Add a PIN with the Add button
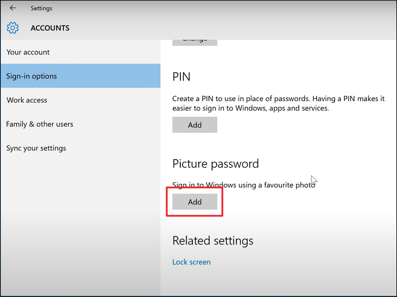This screenshot has height=297, width=397. [195, 125]
